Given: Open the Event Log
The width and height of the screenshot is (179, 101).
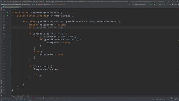Looking at the screenshot, I should tap(174, 98).
